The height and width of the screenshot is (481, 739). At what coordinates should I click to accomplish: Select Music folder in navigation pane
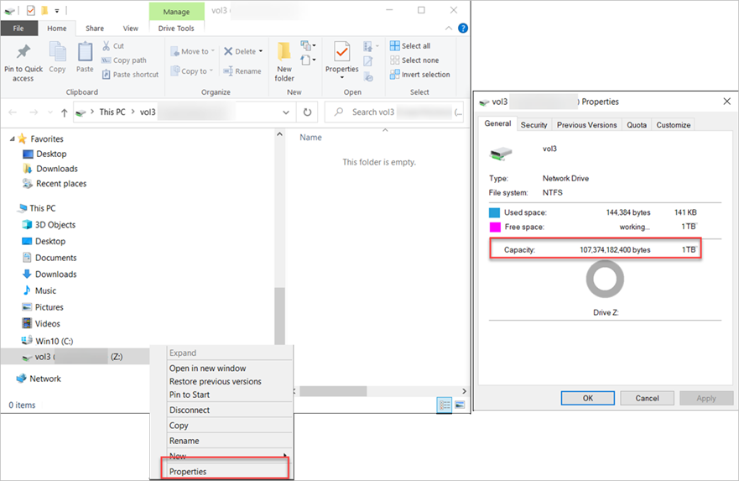point(39,290)
